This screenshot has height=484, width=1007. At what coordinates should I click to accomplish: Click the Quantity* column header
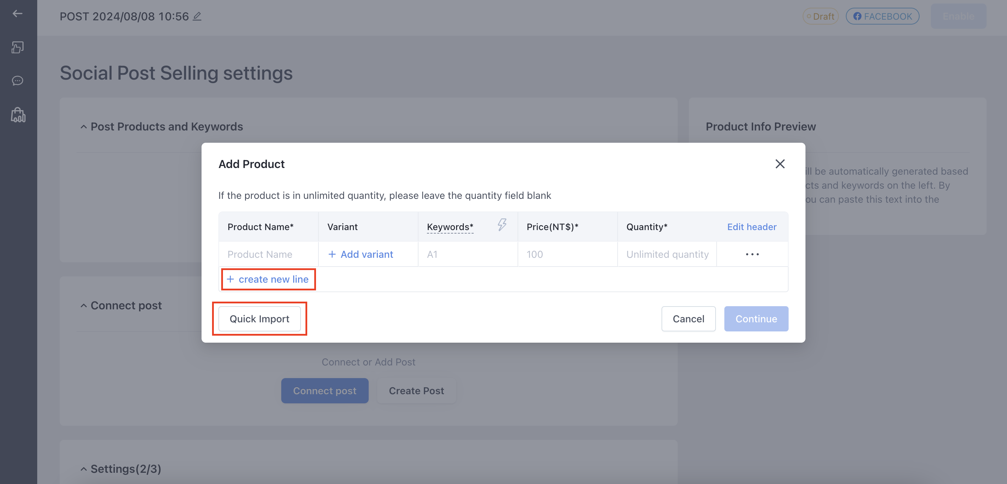646,227
